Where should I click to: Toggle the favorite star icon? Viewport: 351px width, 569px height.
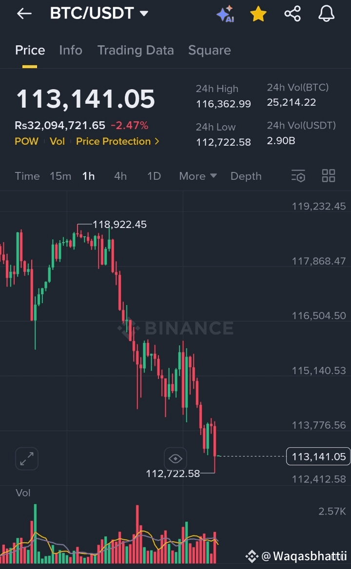(x=258, y=14)
